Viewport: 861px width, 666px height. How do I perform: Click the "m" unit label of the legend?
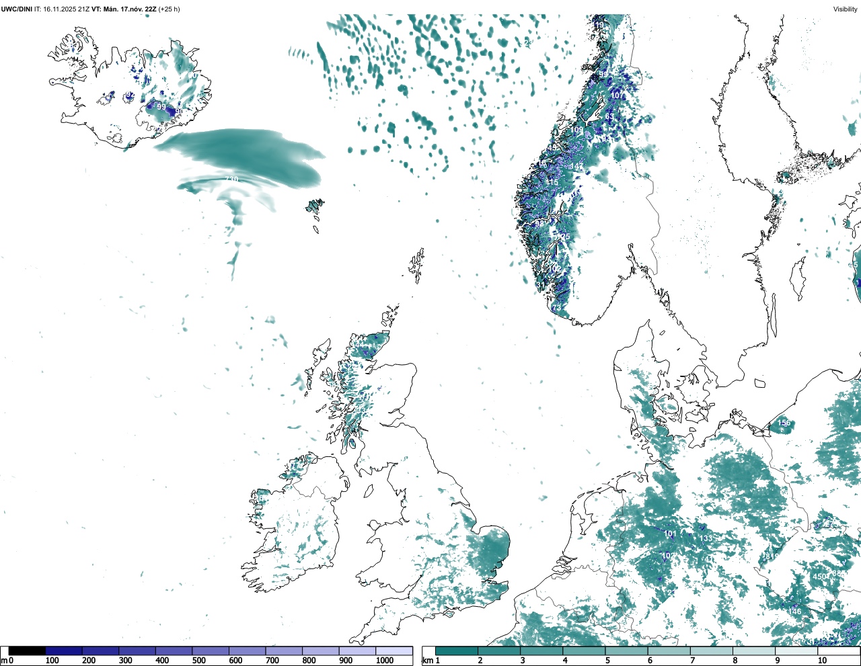[x=4, y=661]
